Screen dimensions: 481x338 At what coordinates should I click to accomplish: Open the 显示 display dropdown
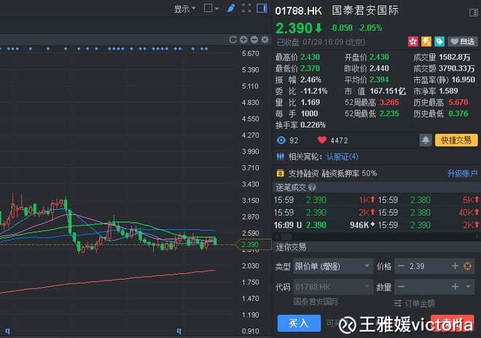[x=184, y=9]
